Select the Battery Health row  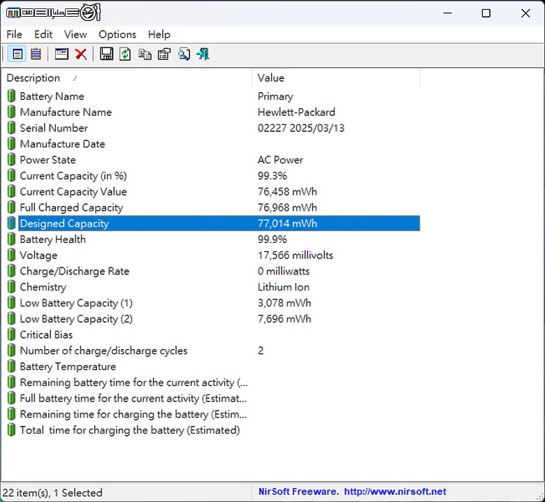pyautogui.click(x=53, y=239)
